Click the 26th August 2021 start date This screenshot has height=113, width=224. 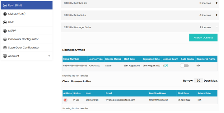(x=132, y=66)
